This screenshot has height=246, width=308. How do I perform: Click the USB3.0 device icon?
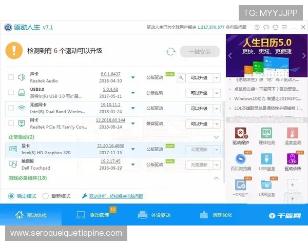click(22, 93)
